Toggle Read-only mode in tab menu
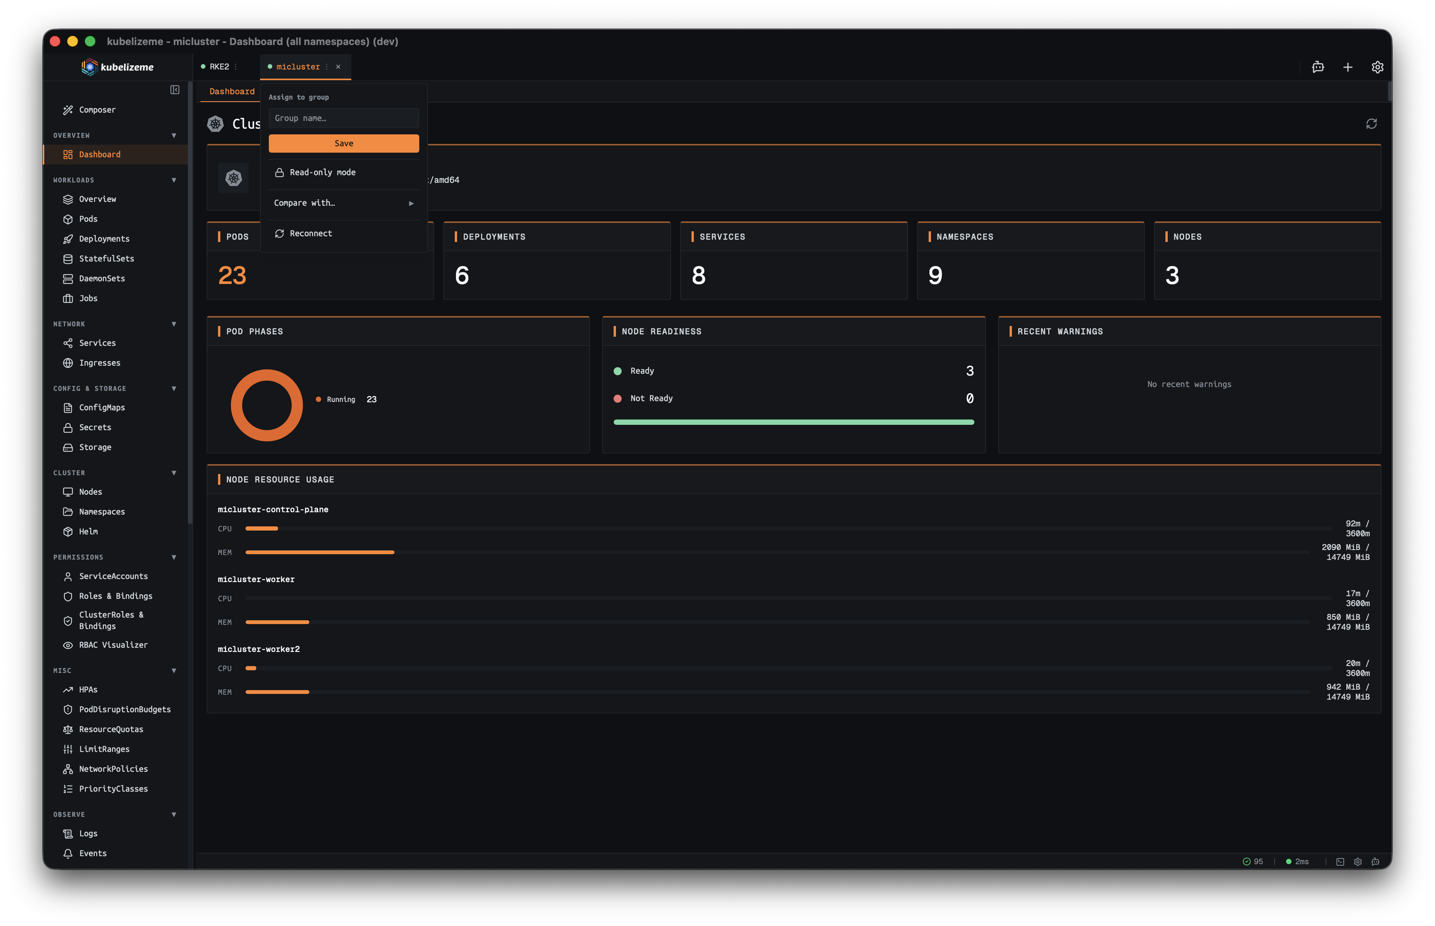Screen dimensions: 1435x926 coord(344,173)
